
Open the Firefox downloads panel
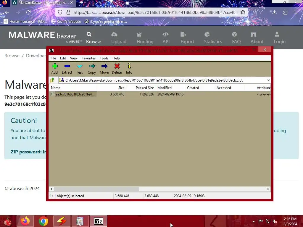(274, 12)
